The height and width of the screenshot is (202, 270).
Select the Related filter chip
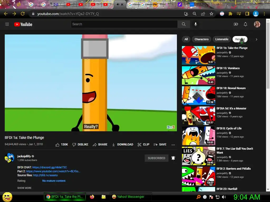(x=240, y=39)
